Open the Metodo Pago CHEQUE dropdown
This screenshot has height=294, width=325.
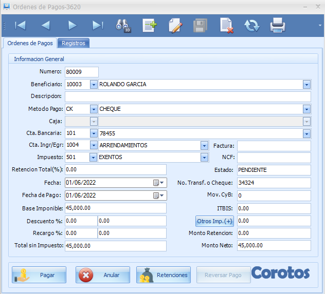click(306, 109)
